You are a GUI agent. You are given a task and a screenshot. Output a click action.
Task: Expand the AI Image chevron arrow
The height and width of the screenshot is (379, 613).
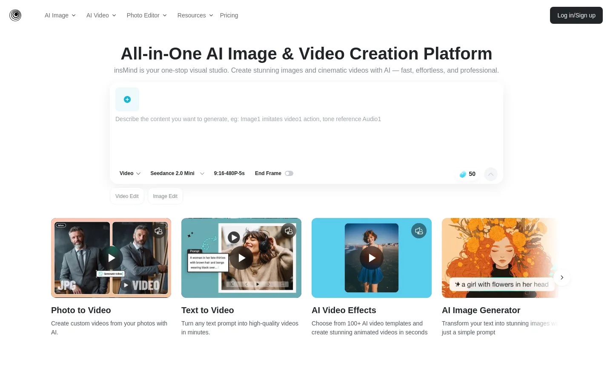point(74,15)
